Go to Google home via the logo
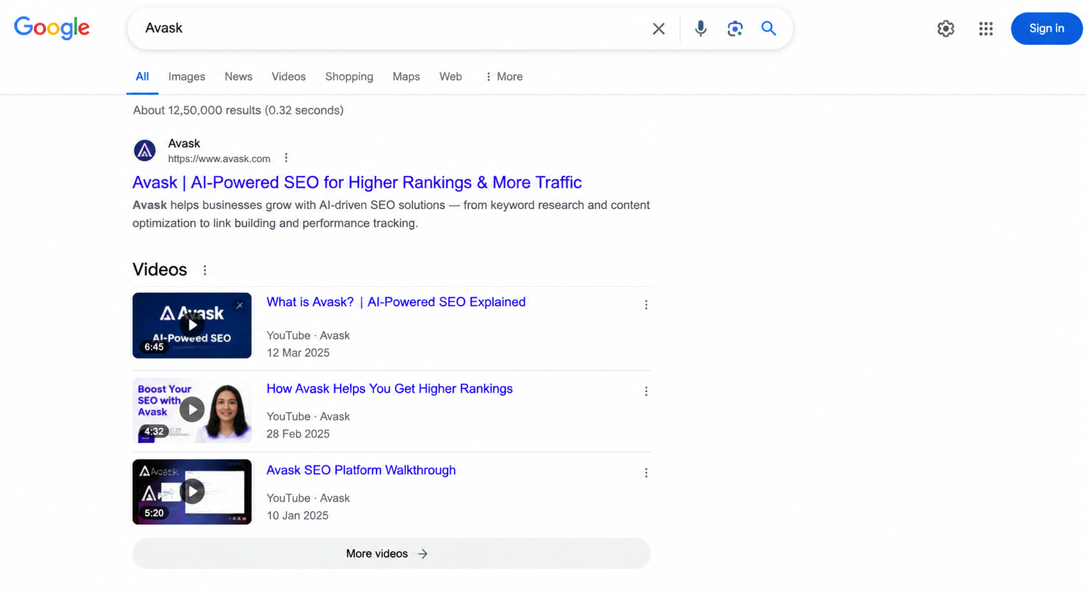1086x592 pixels. click(x=52, y=27)
